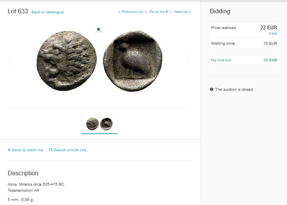
Task: Click the star icon for Save to watch list
Action: click(x=9, y=150)
